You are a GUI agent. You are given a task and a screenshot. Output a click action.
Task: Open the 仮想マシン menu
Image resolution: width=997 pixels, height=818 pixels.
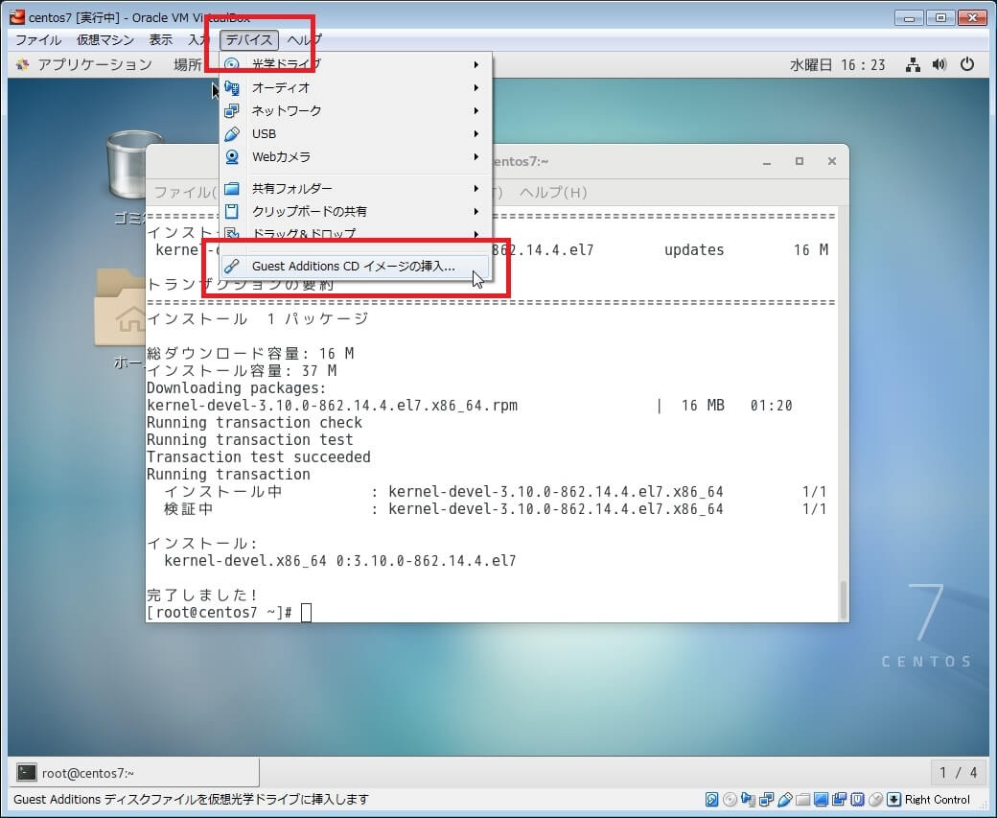105,39
